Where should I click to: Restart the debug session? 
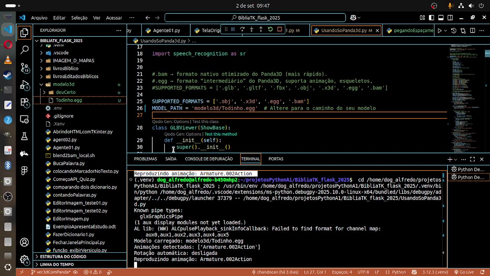coord(270,30)
